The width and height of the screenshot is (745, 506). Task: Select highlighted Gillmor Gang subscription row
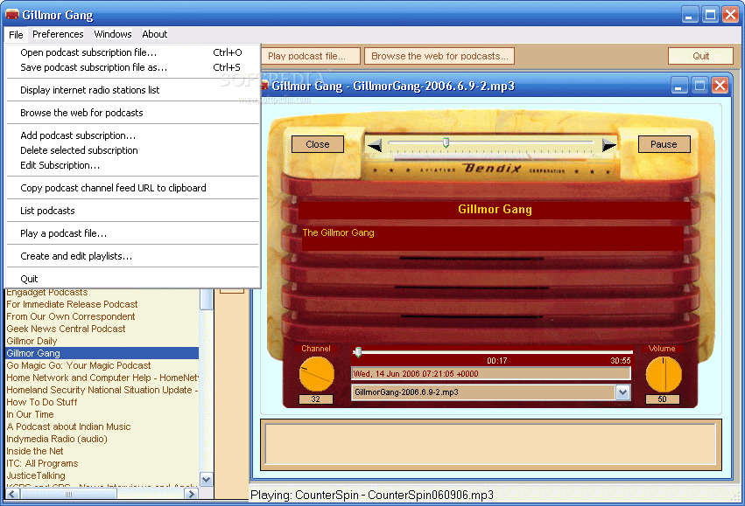click(x=102, y=353)
